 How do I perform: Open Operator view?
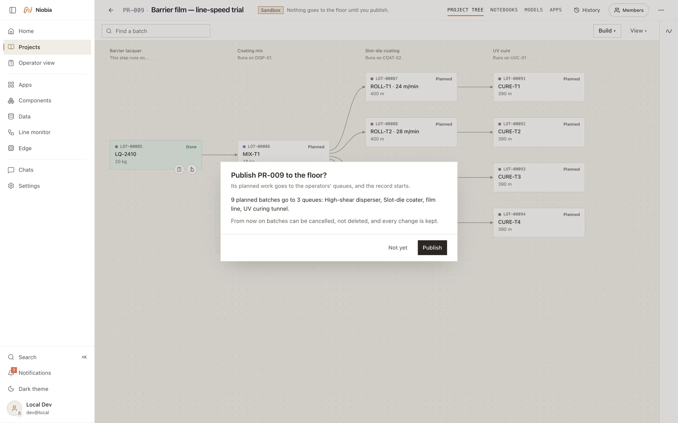tap(47, 63)
